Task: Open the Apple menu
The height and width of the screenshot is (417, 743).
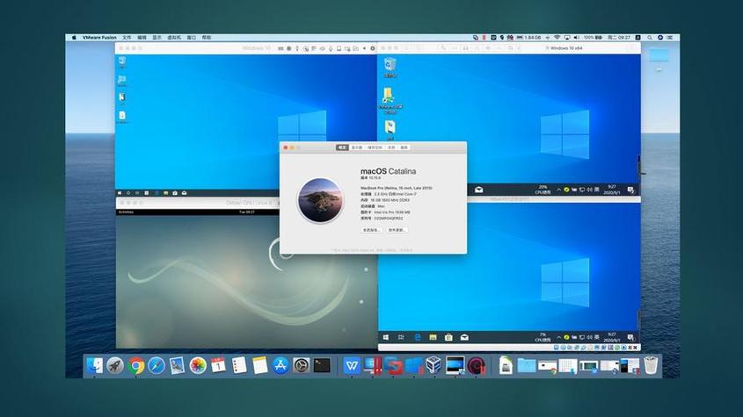Action: coord(74,38)
